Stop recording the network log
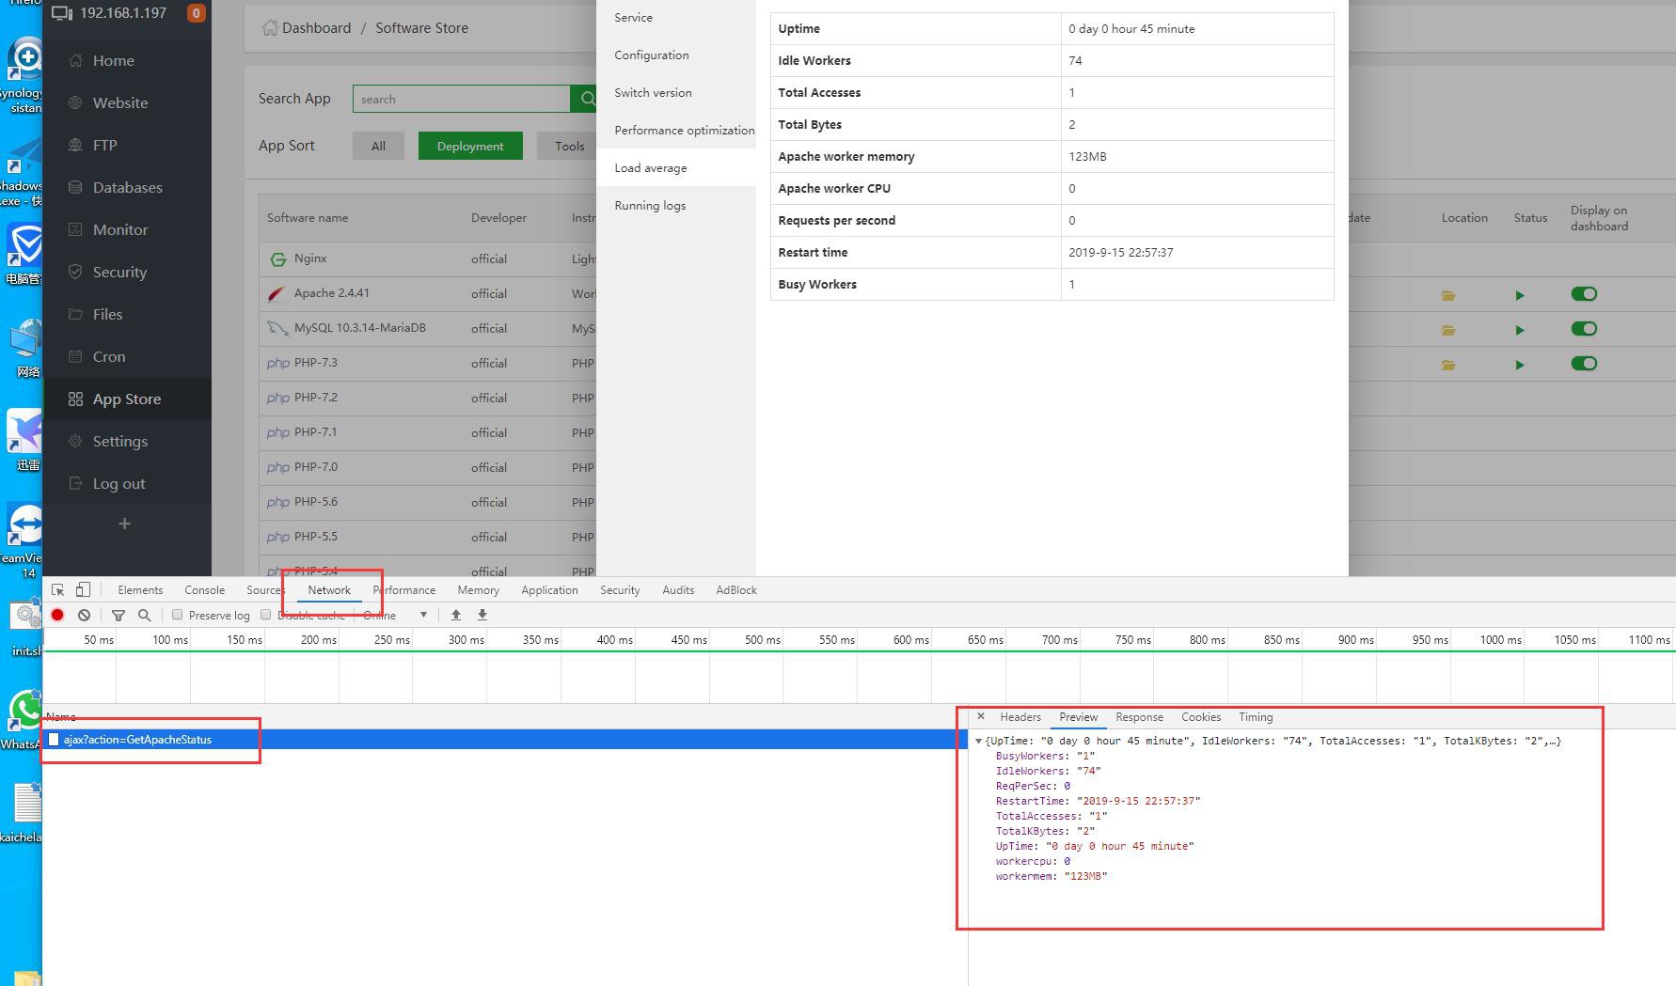Viewport: 1676px width, 986px height. pos(57,615)
